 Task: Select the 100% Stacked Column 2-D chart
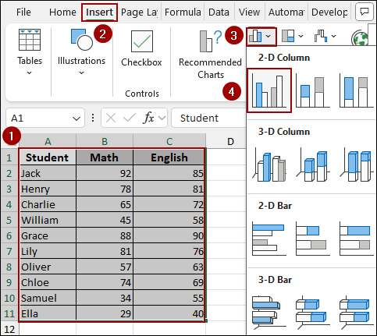point(356,91)
